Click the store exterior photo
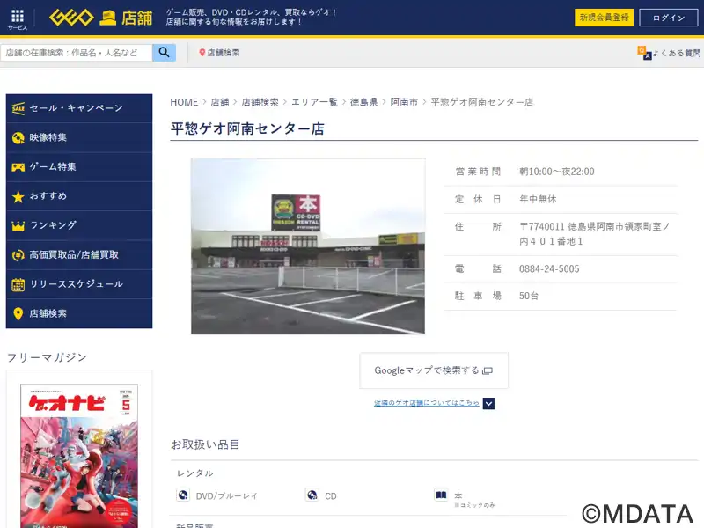Image resolution: width=704 pixels, height=528 pixels. (x=308, y=246)
